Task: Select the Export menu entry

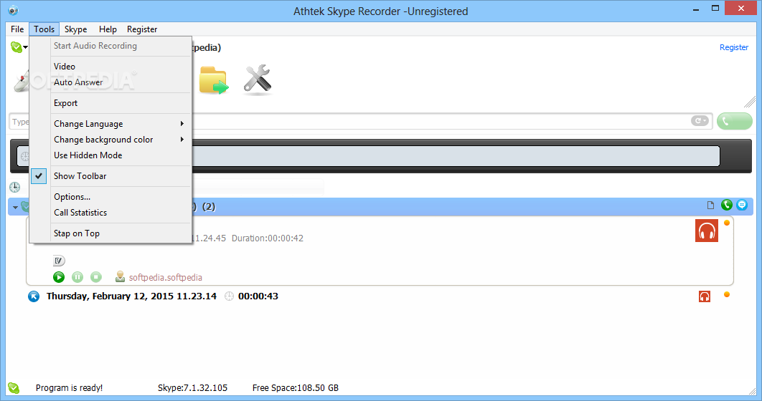Action: [x=110, y=103]
